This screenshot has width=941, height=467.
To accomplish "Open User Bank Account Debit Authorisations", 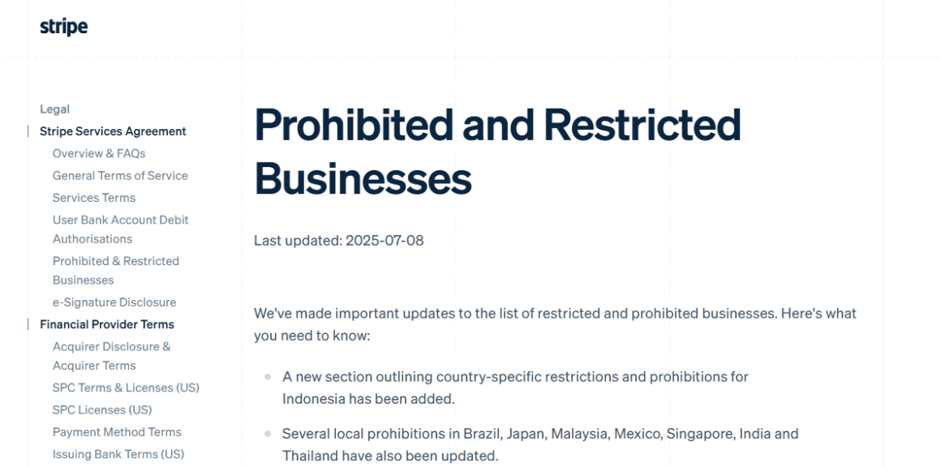I will (120, 229).
